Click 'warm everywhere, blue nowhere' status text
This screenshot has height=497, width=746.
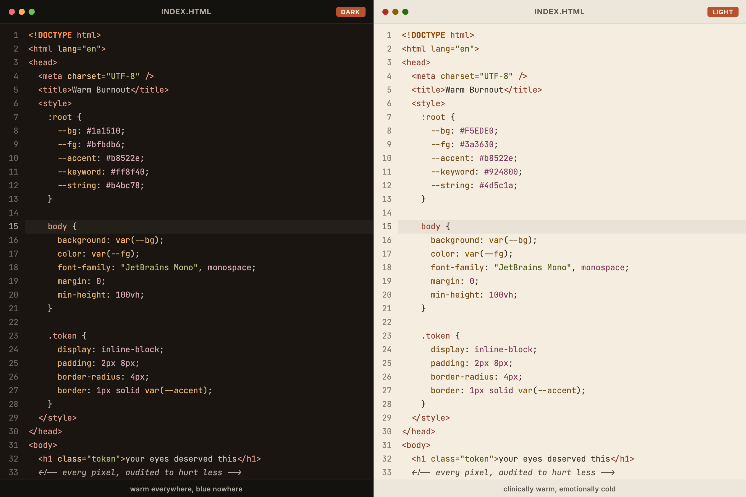click(x=186, y=489)
